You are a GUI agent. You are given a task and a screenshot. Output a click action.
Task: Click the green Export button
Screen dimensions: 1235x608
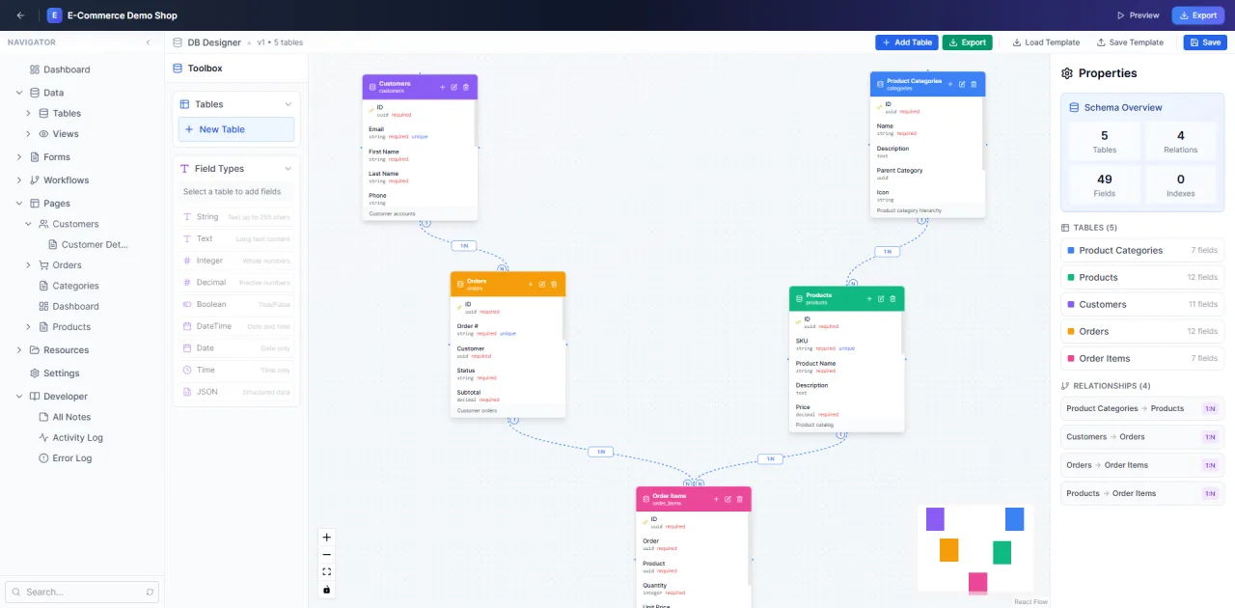(x=967, y=42)
